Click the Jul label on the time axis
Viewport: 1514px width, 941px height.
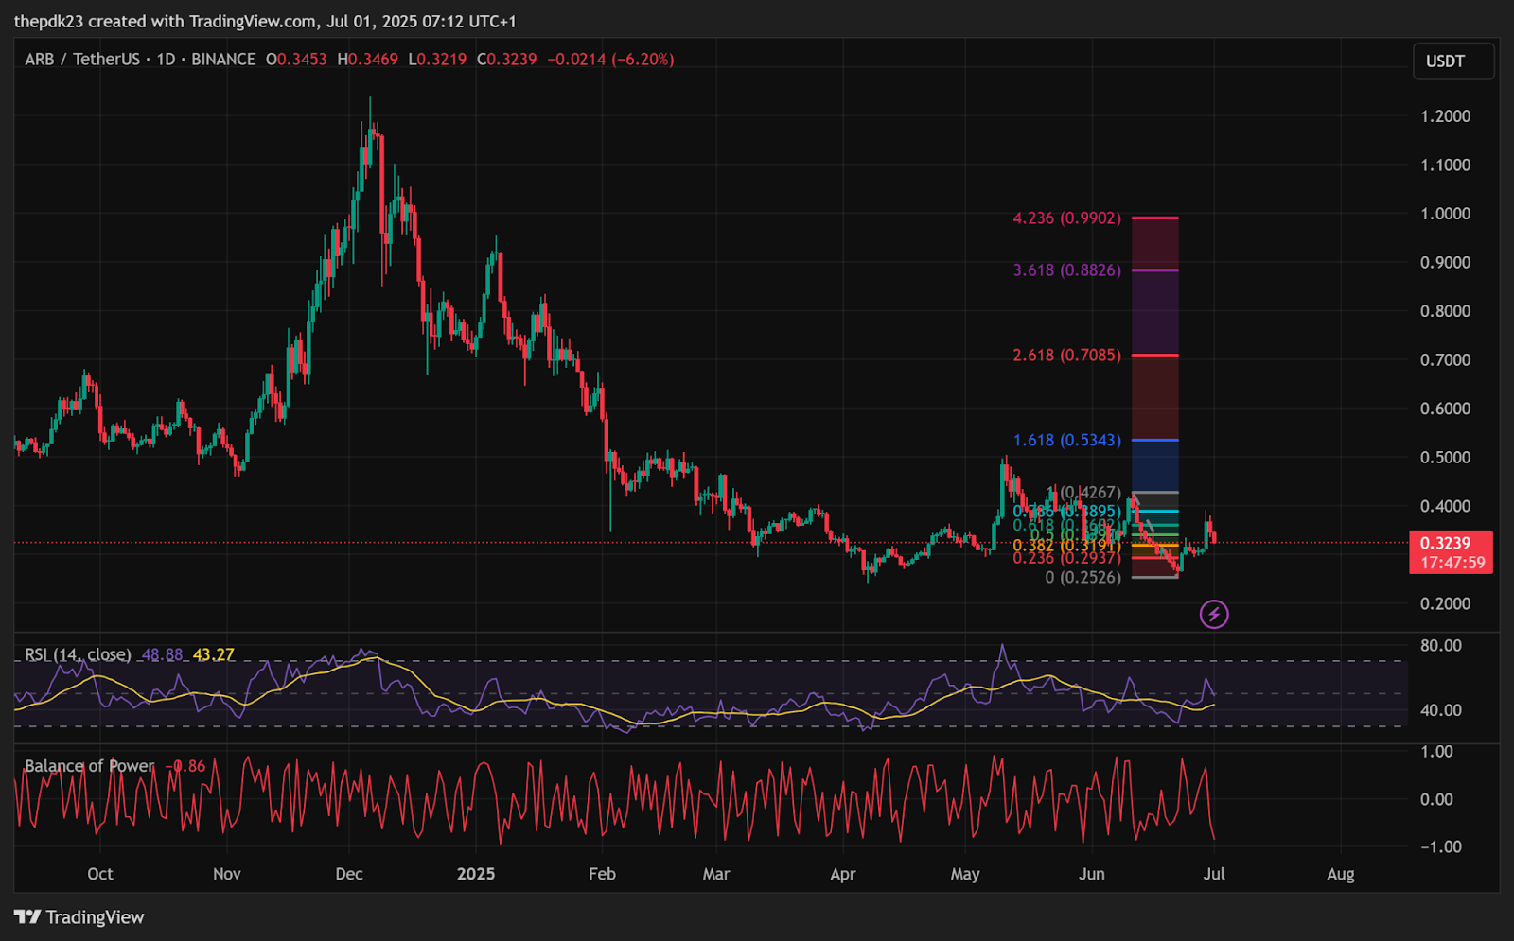[1214, 874]
